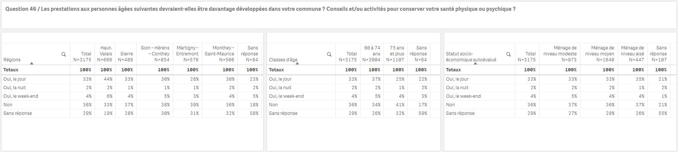The height and width of the screenshot is (152, 678).
Task: Select 'Non' row in Régions table
Action: pos(132,105)
